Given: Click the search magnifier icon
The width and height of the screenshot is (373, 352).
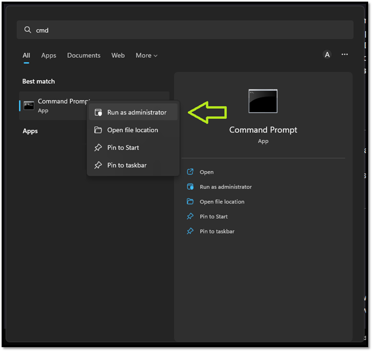Looking at the screenshot, I should click(x=27, y=30).
